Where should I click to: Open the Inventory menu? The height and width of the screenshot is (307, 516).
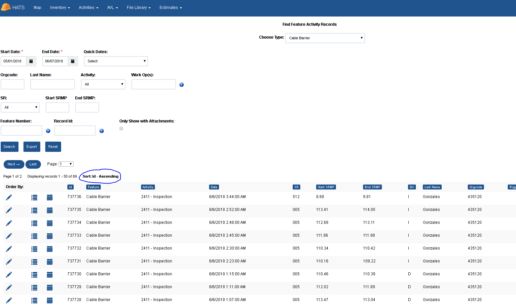60,8
